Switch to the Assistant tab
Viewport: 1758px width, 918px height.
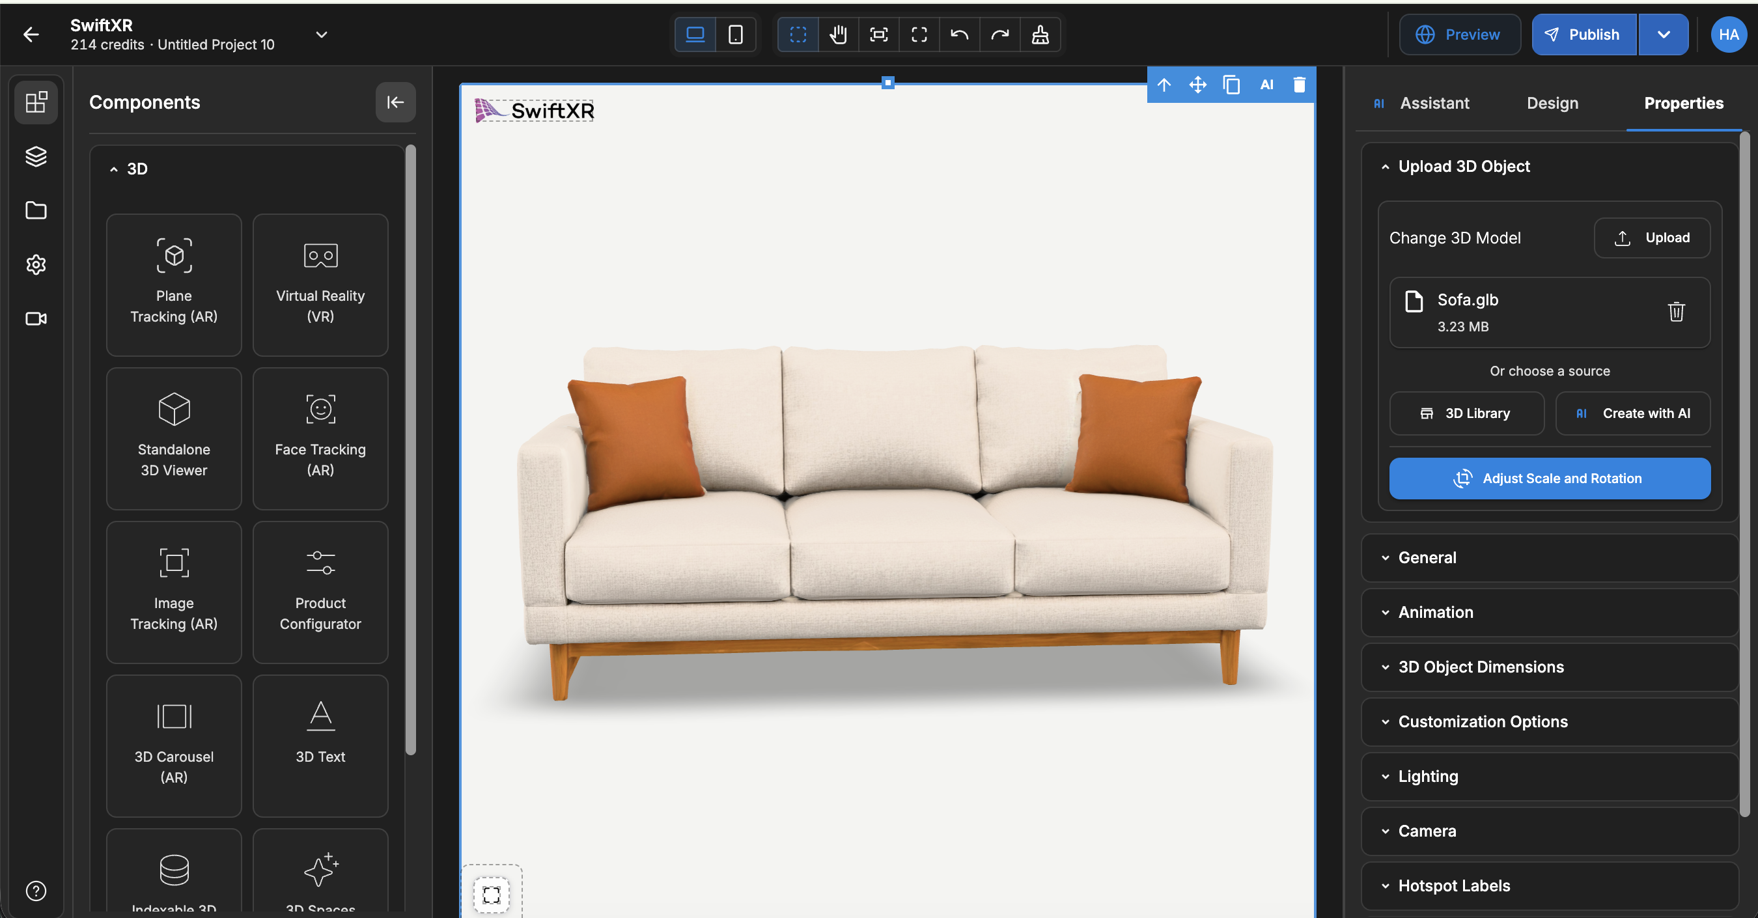click(1421, 103)
